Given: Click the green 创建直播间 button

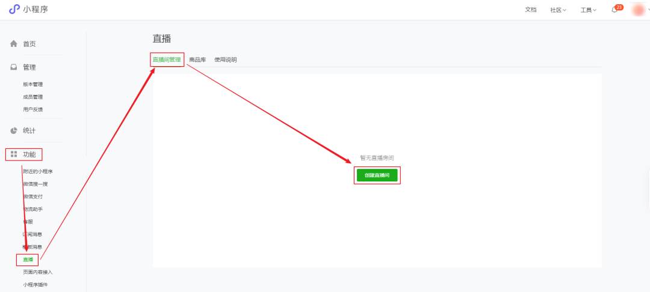Looking at the screenshot, I should click(377, 175).
